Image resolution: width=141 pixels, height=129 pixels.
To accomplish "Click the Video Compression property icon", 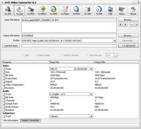I will (4, 85).
